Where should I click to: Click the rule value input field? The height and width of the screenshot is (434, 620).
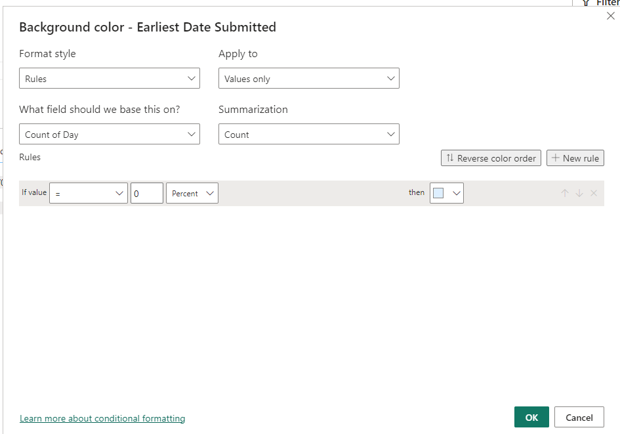point(147,193)
